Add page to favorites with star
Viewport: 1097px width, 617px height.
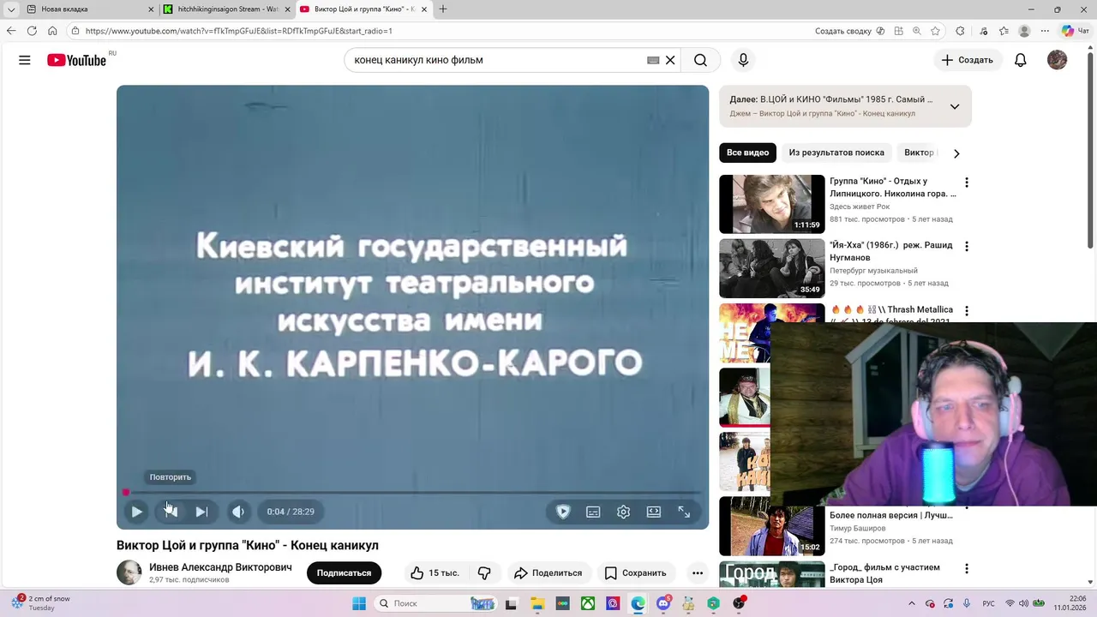(x=935, y=31)
